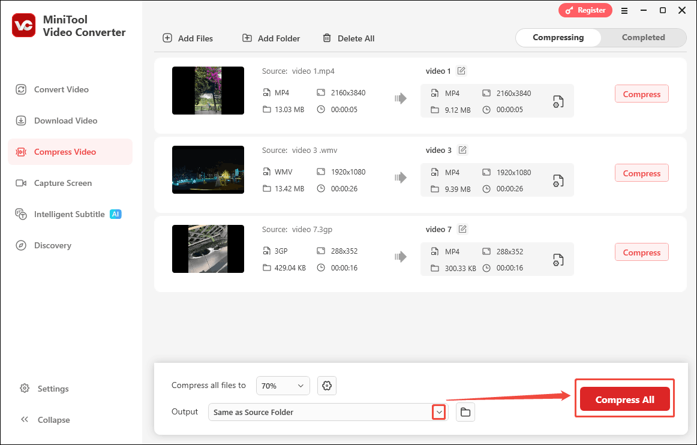
Task: Open Convert Video from the sidebar
Action: click(60, 89)
